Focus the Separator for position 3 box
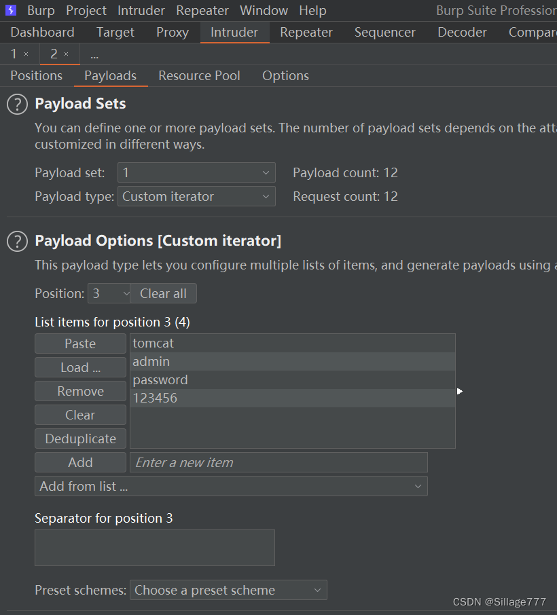 pyautogui.click(x=155, y=548)
